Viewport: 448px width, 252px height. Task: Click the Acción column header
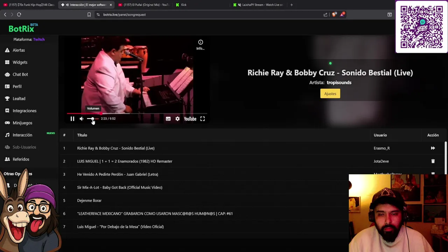point(433,135)
